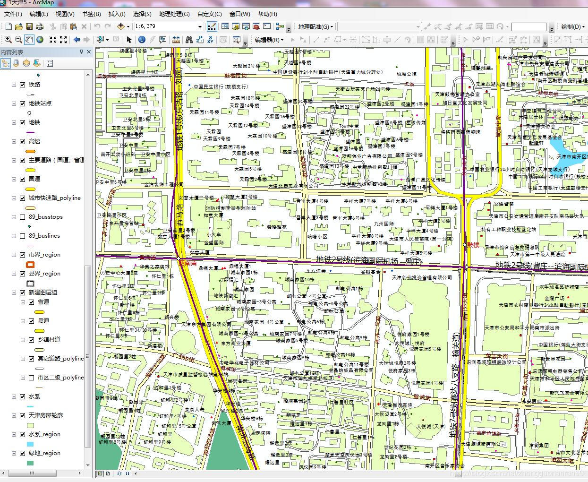List layers by source
Viewport: 588px width, 482px height.
coord(16,63)
